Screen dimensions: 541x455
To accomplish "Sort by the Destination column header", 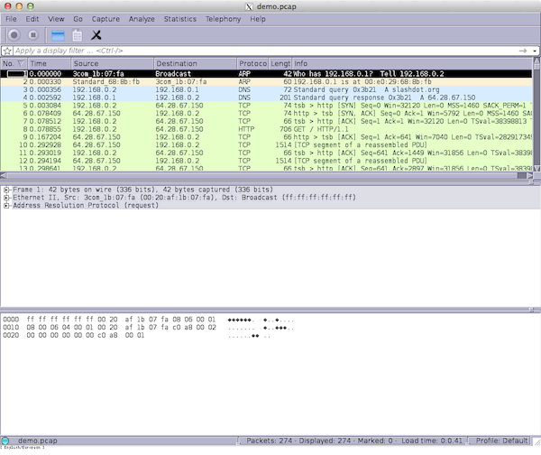I will click(x=195, y=63).
